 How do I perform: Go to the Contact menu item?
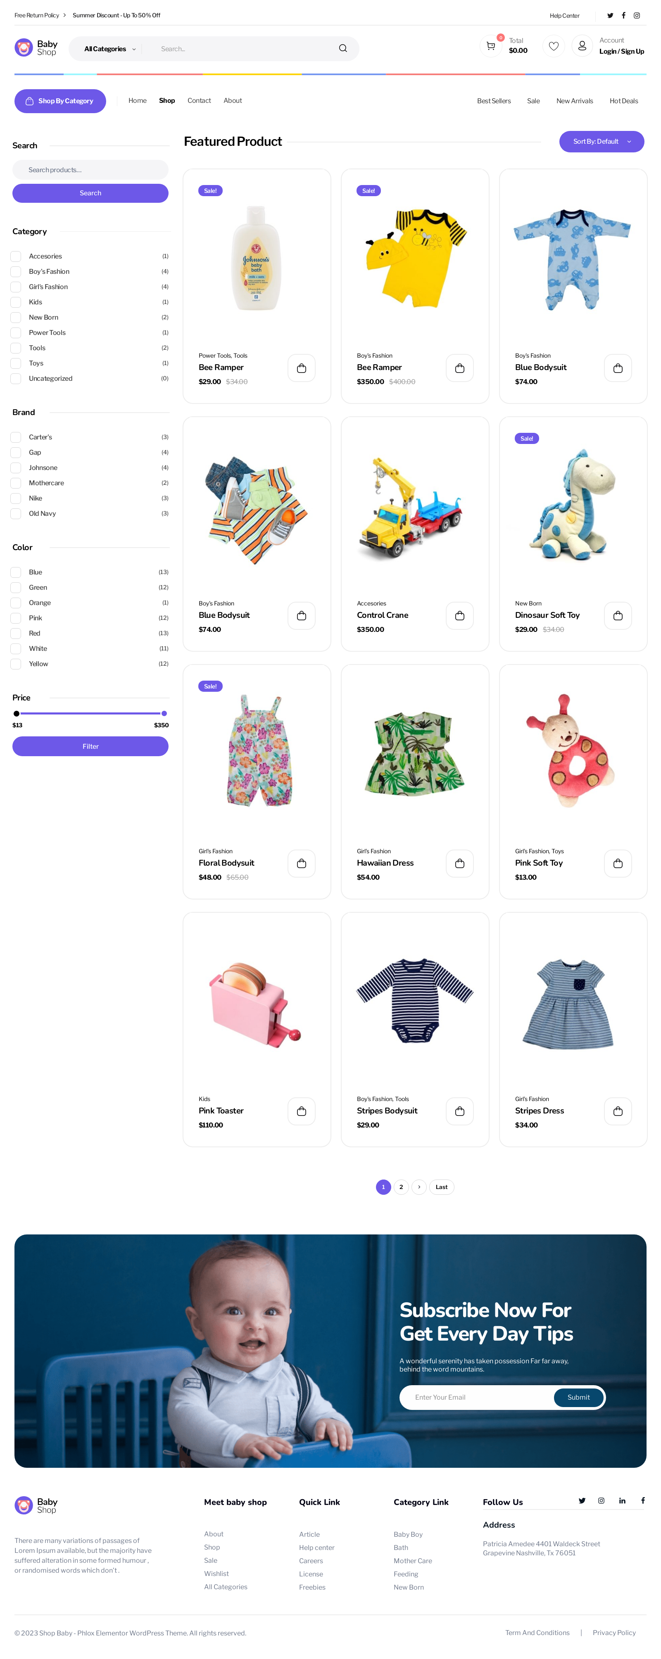(199, 100)
